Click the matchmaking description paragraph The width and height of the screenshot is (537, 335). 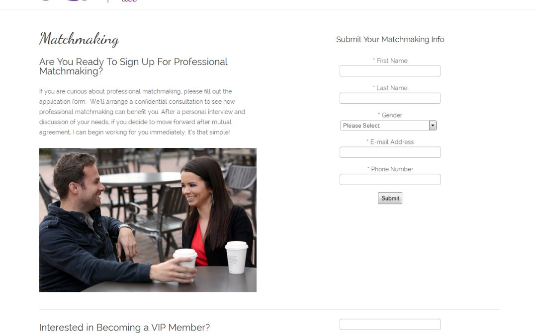[142, 112]
